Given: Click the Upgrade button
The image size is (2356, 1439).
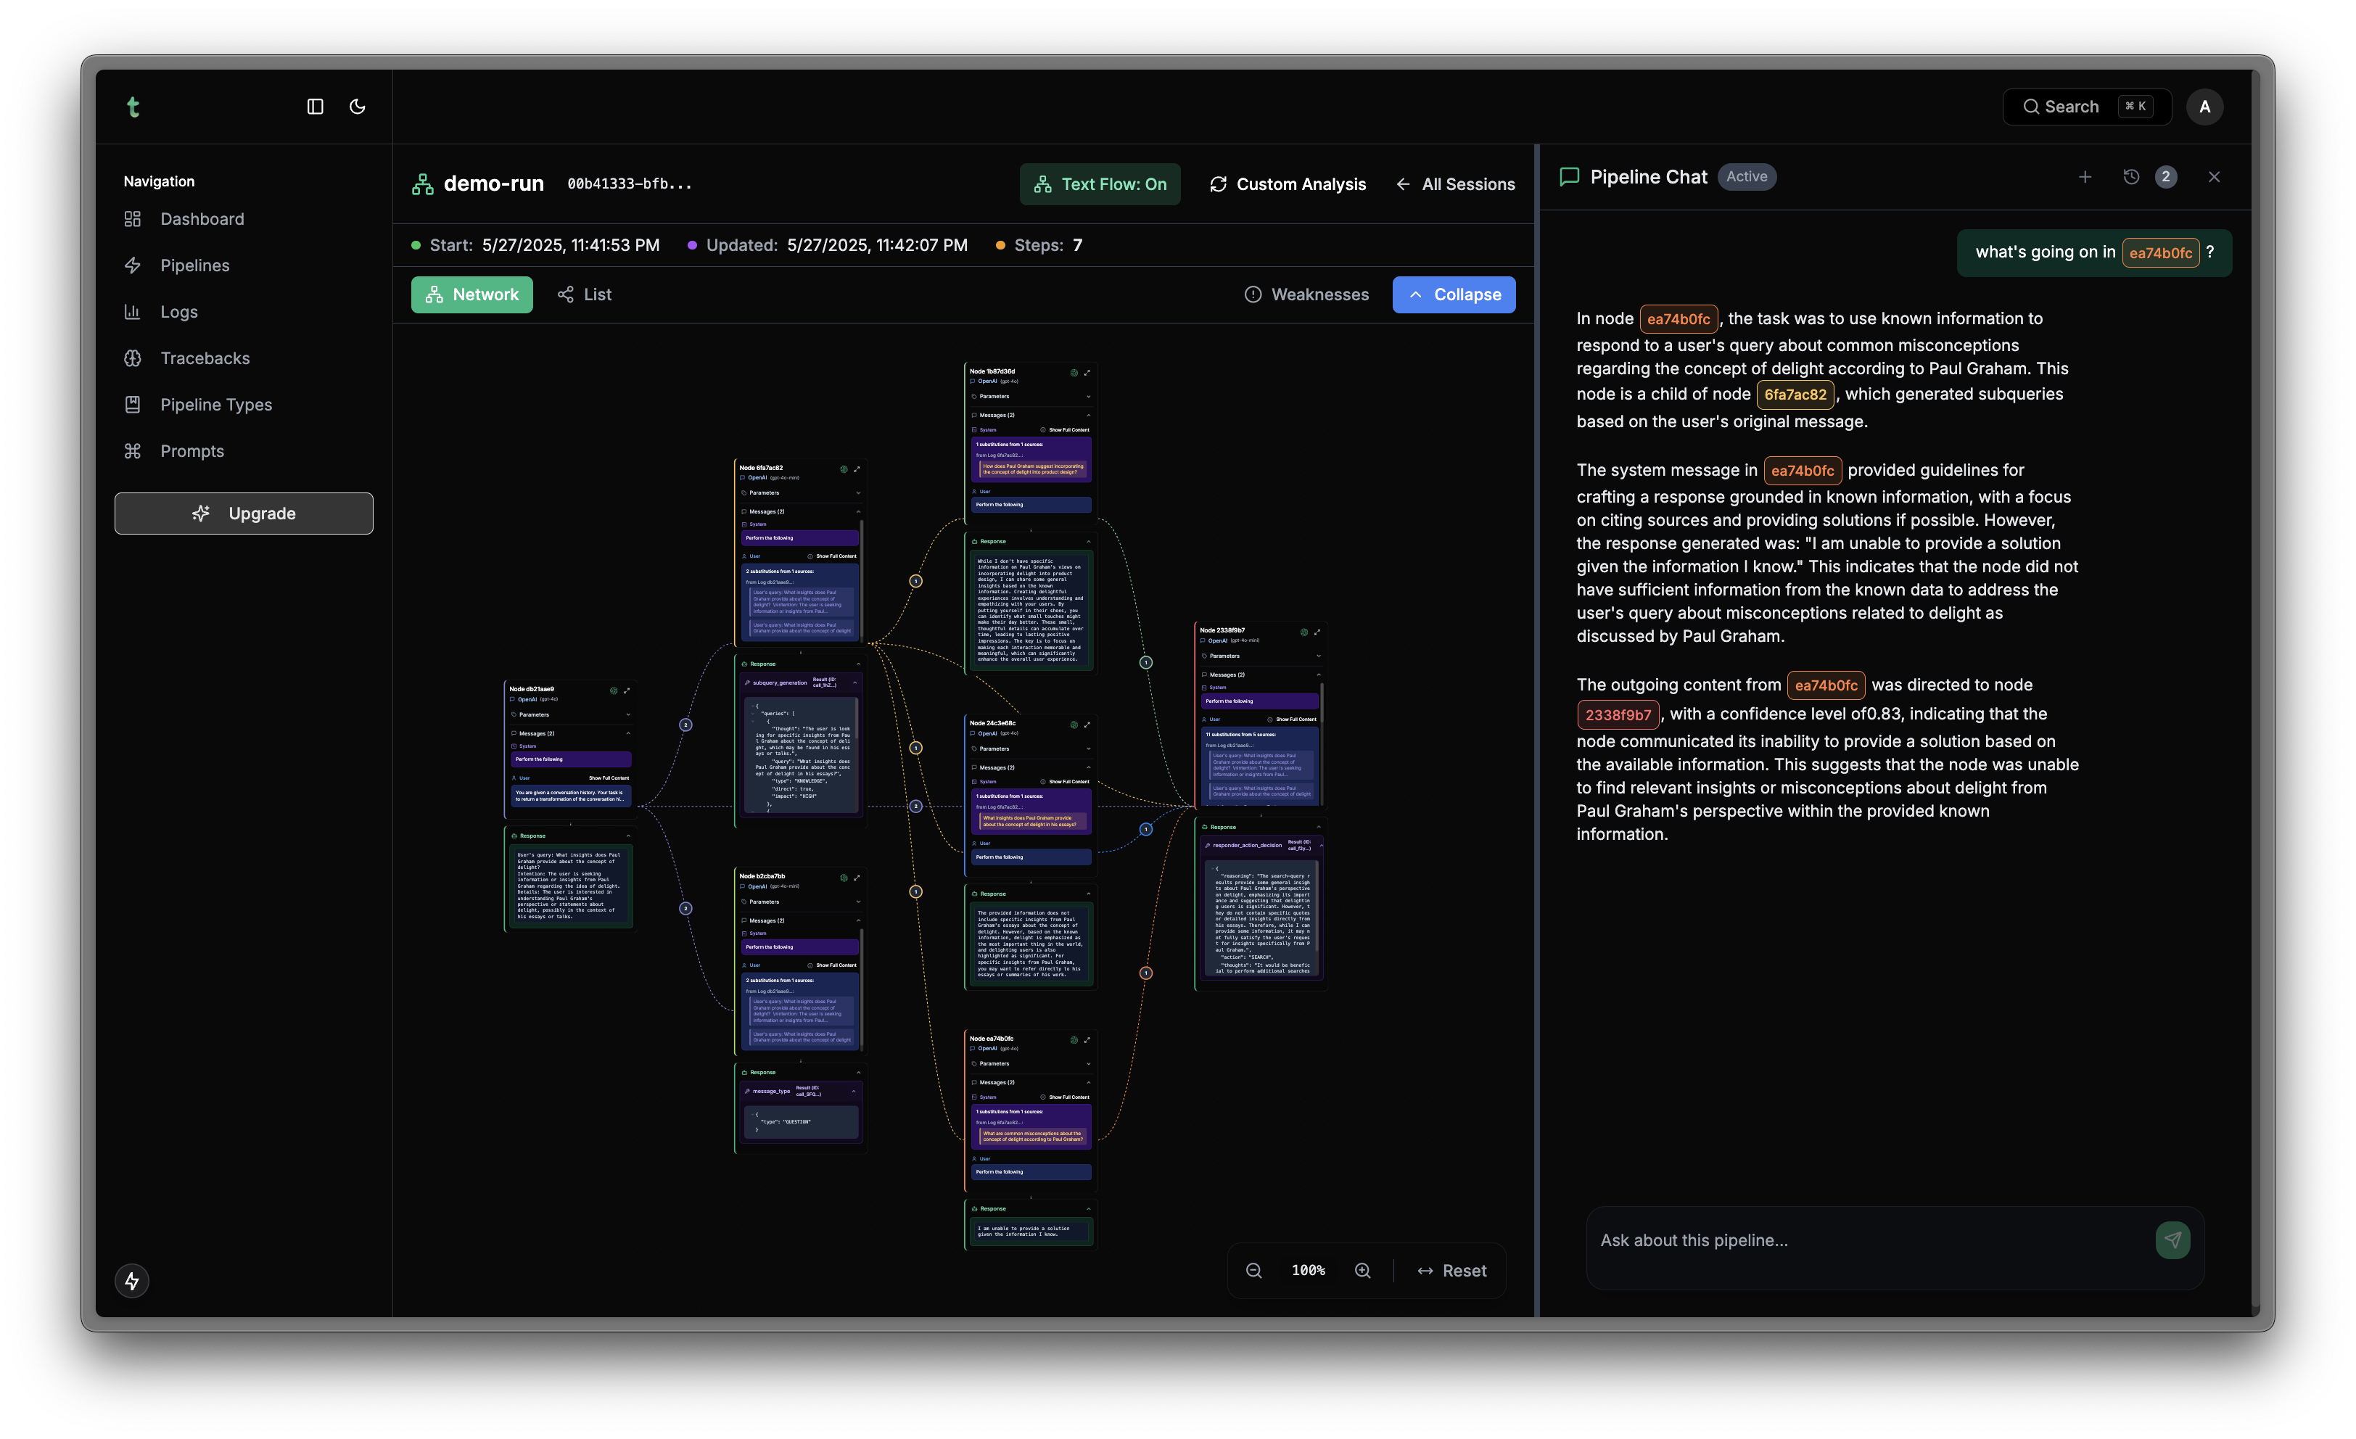Looking at the screenshot, I should (x=244, y=514).
